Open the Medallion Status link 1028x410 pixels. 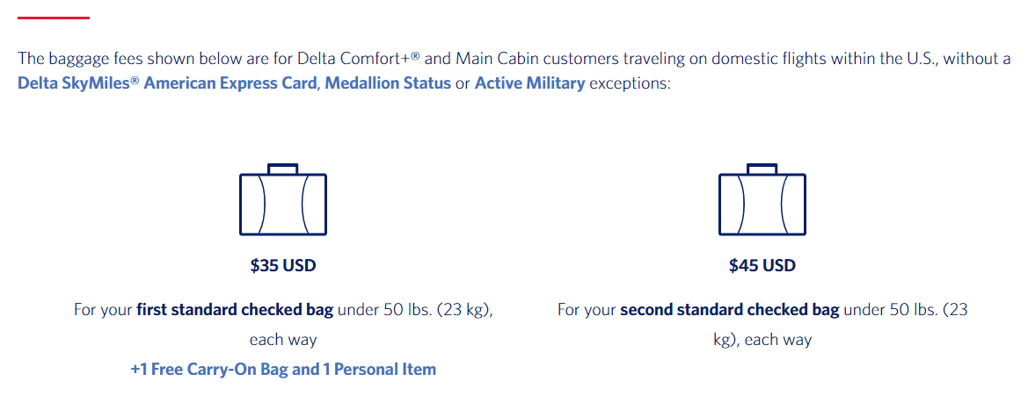pyautogui.click(x=388, y=85)
